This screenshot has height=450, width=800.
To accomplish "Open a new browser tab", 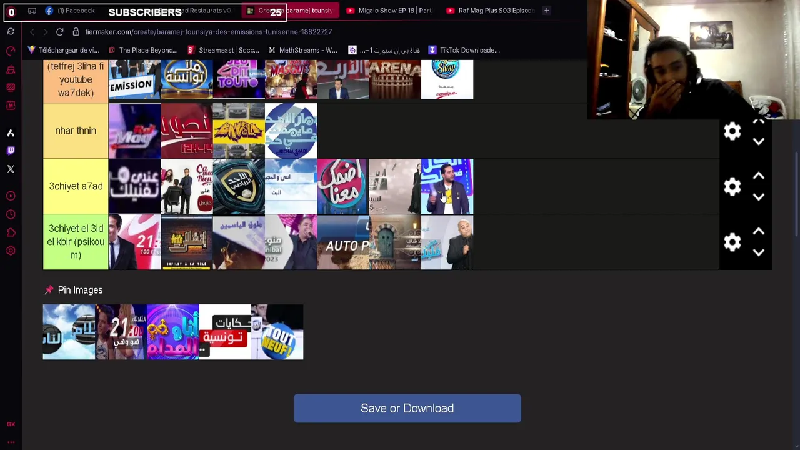I will [546, 11].
